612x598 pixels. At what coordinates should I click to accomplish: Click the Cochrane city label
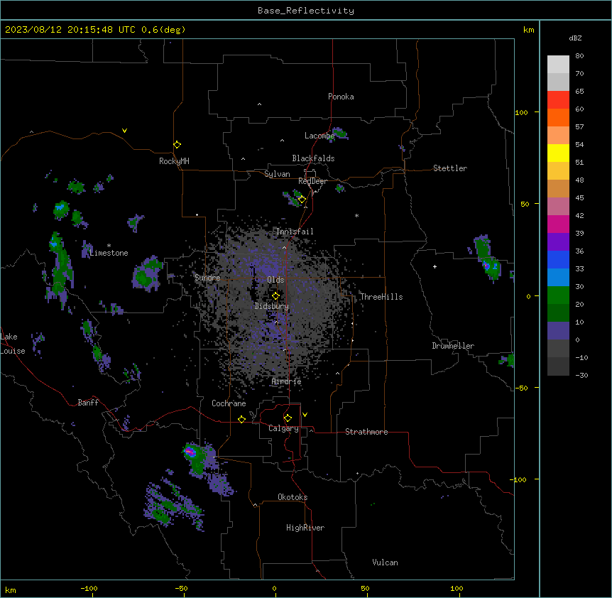coord(229,403)
